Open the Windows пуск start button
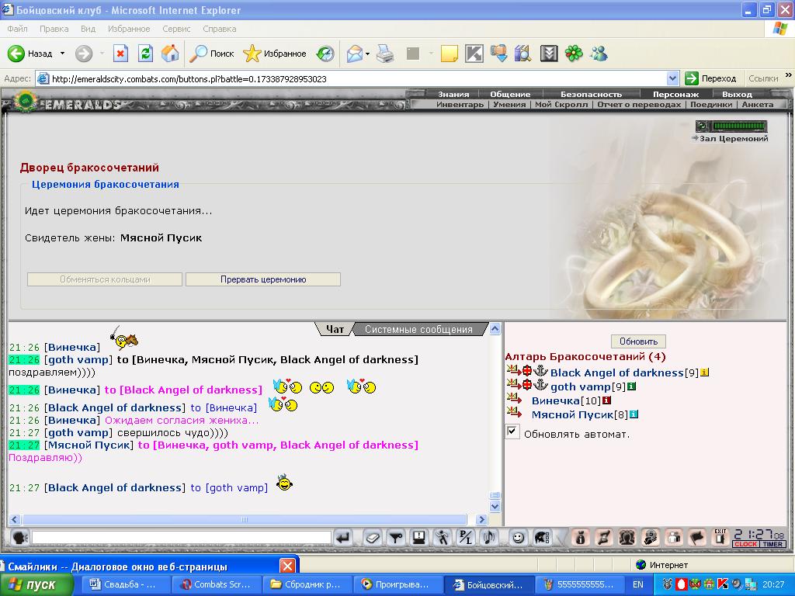795x596 pixels. pos(36,584)
